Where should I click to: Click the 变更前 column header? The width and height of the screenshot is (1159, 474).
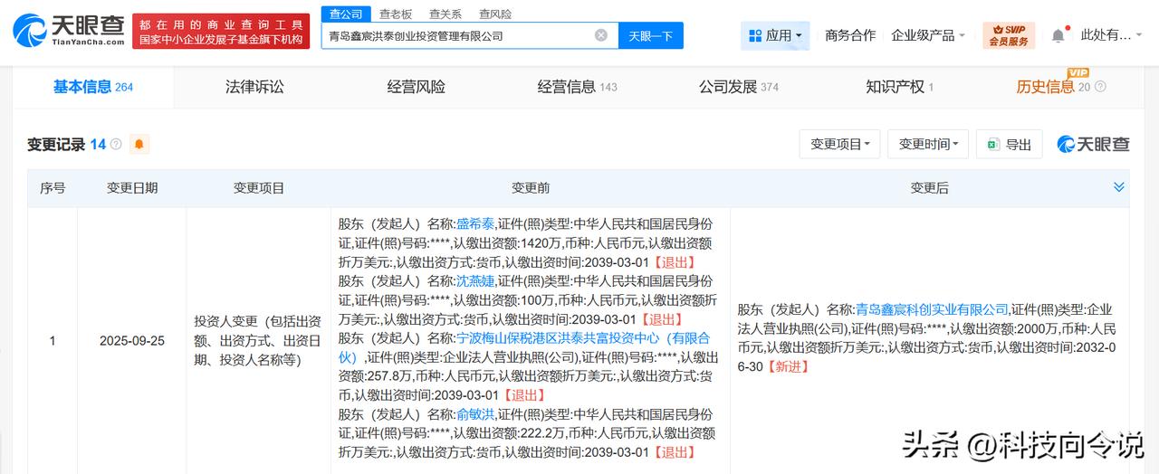pos(531,187)
